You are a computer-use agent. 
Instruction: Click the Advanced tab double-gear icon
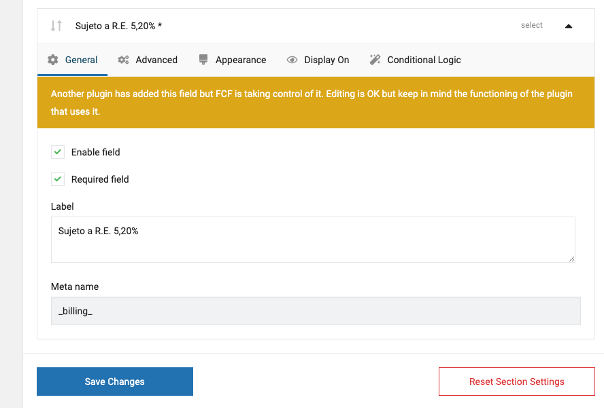coord(123,60)
